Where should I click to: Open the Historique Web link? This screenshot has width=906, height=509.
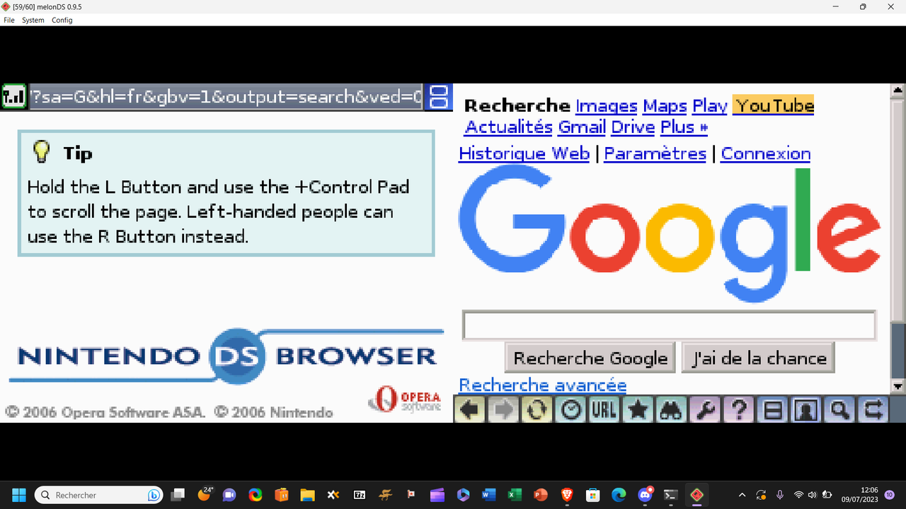[524, 153]
